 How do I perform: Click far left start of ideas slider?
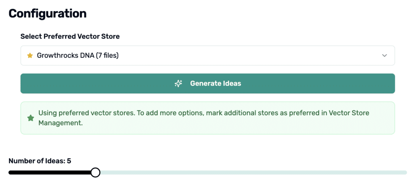[10, 172]
